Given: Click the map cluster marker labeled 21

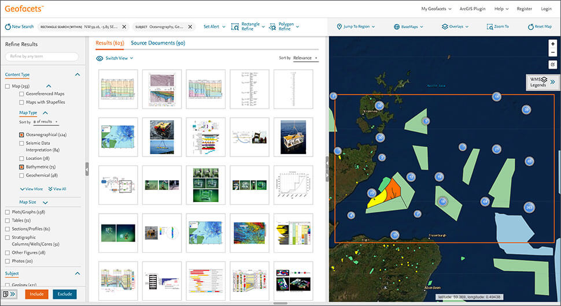Looking at the screenshot, I should click(x=496, y=150).
